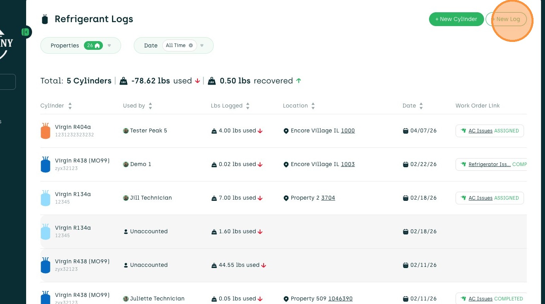Sort the table by Location header
545x304 pixels.
pyautogui.click(x=313, y=106)
